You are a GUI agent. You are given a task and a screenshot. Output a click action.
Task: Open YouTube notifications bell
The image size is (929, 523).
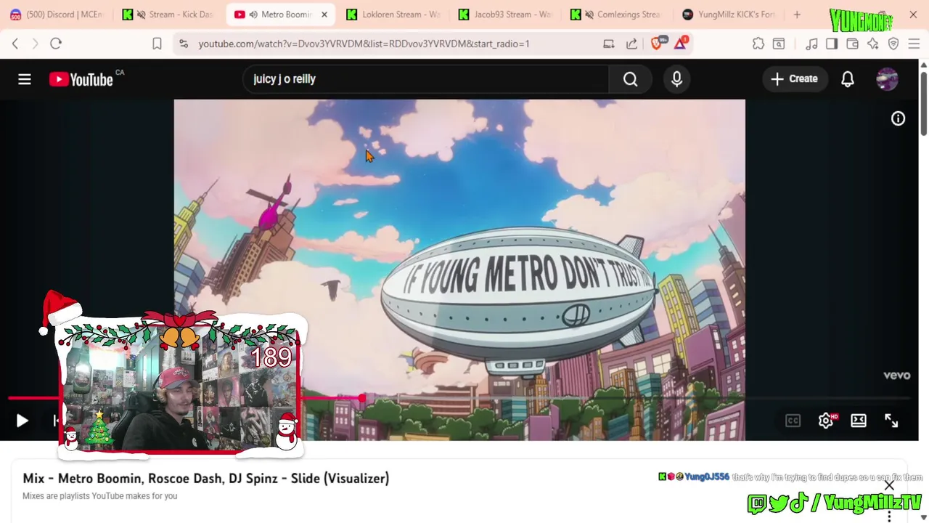pos(847,78)
